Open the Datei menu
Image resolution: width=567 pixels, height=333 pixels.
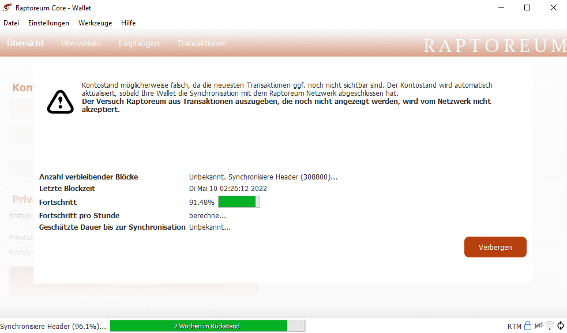11,23
